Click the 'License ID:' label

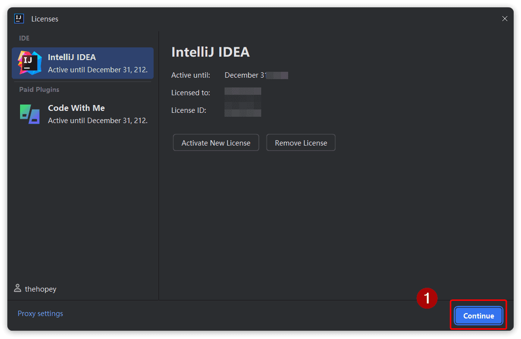pos(189,110)
